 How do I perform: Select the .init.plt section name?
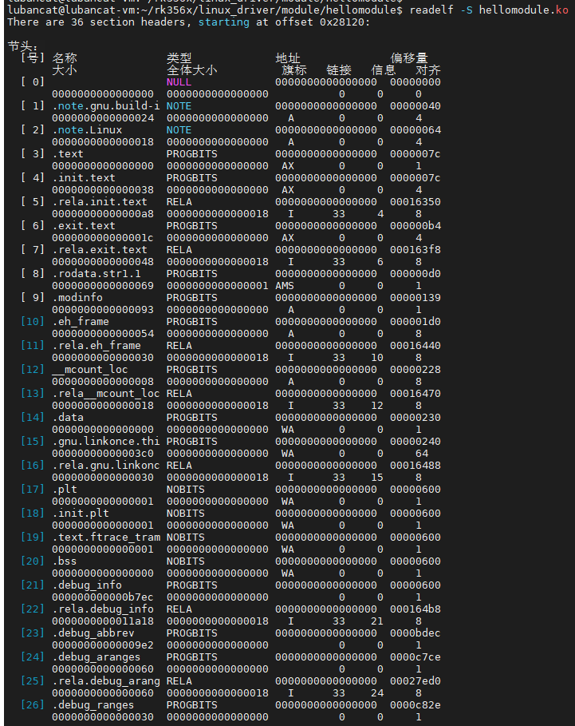pos(81,514)
